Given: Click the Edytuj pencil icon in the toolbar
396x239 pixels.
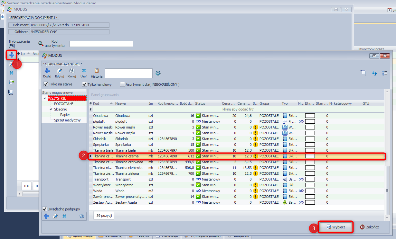Looking at the screenshot, I should tap(59, 71).
